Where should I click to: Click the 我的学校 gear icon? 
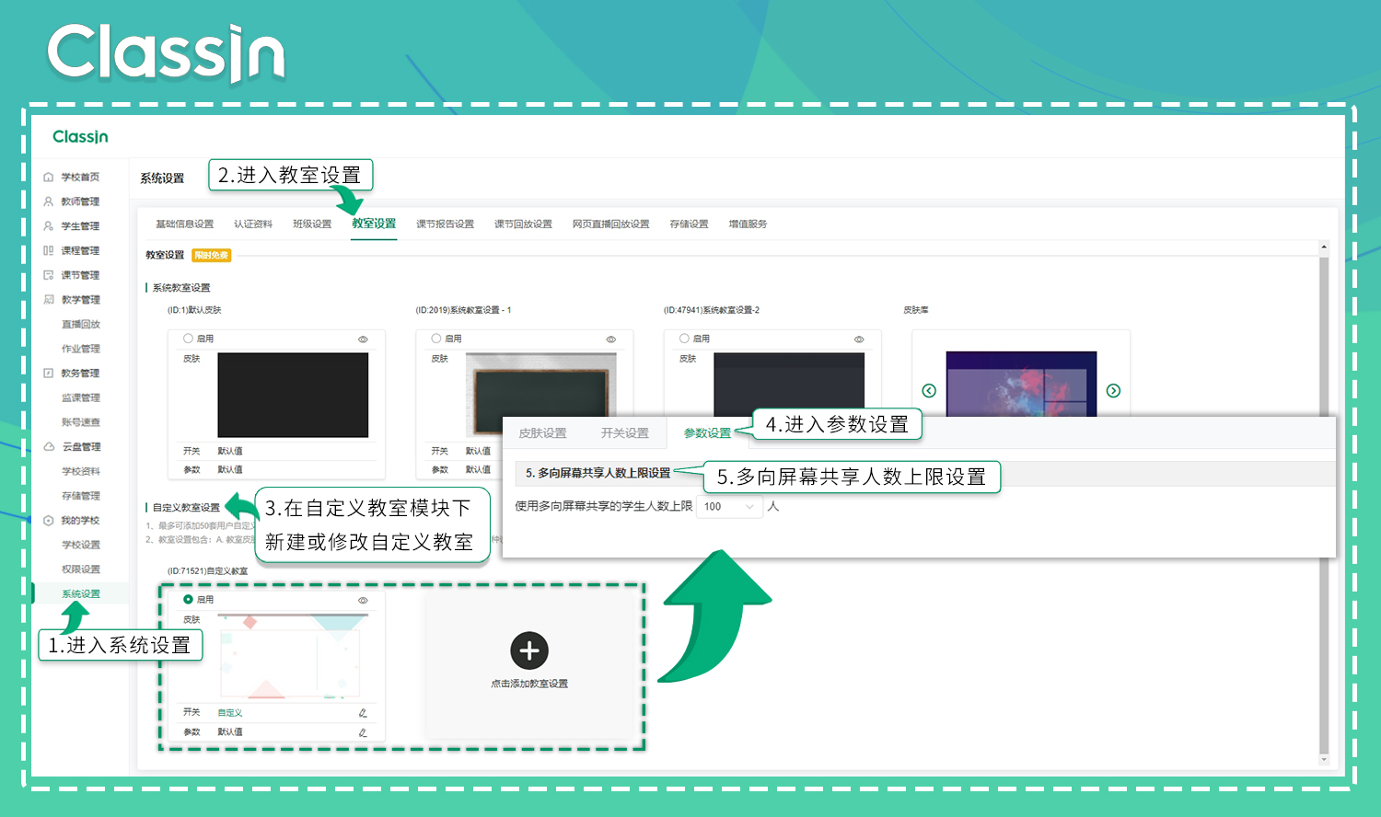click(49, 521)
